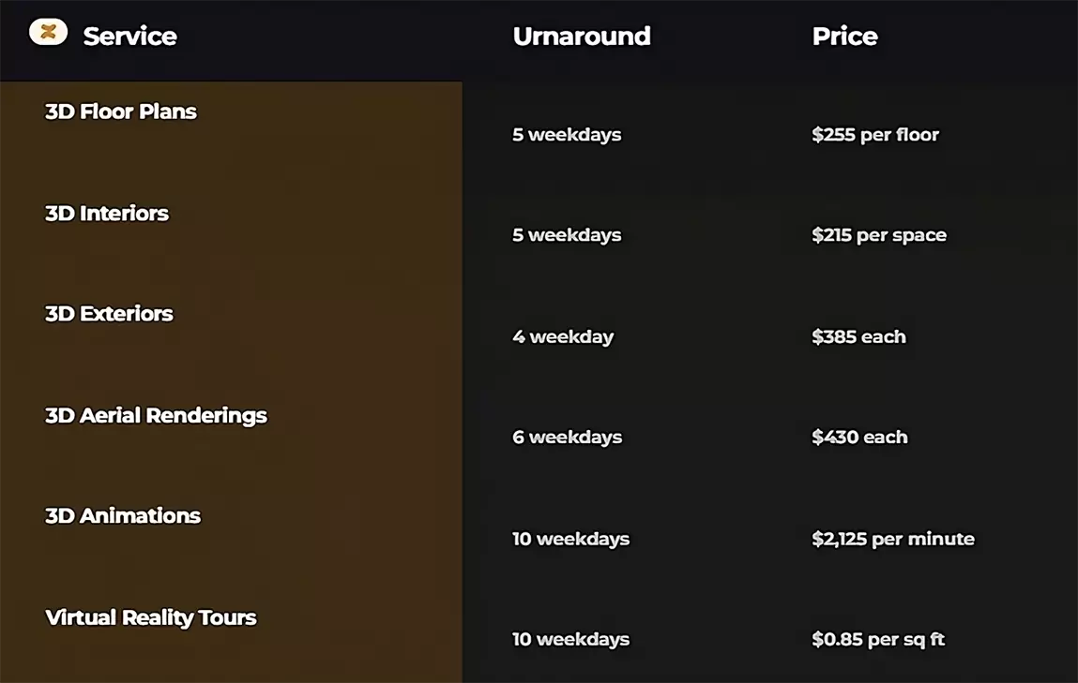
Task: Select the $385 each price
Action: click(x=858, y=336)
